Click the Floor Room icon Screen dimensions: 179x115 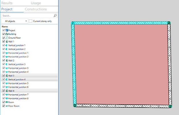(7, 106)
